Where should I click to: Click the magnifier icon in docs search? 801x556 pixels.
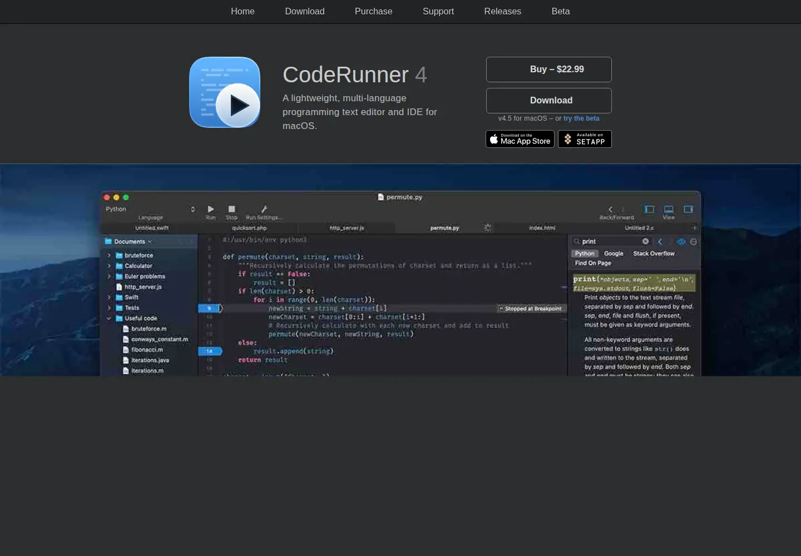tap(577, 241)
